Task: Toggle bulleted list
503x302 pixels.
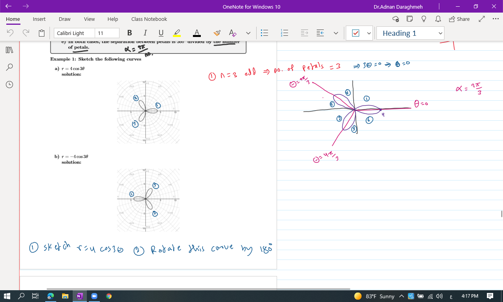Action: 265,33
